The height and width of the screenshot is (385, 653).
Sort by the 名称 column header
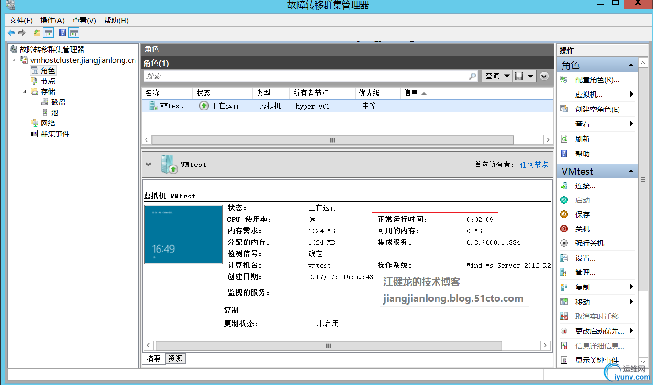coord(168,93)
